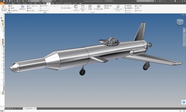Open the Two Lights lighting style dropdown

coord(33,11)
